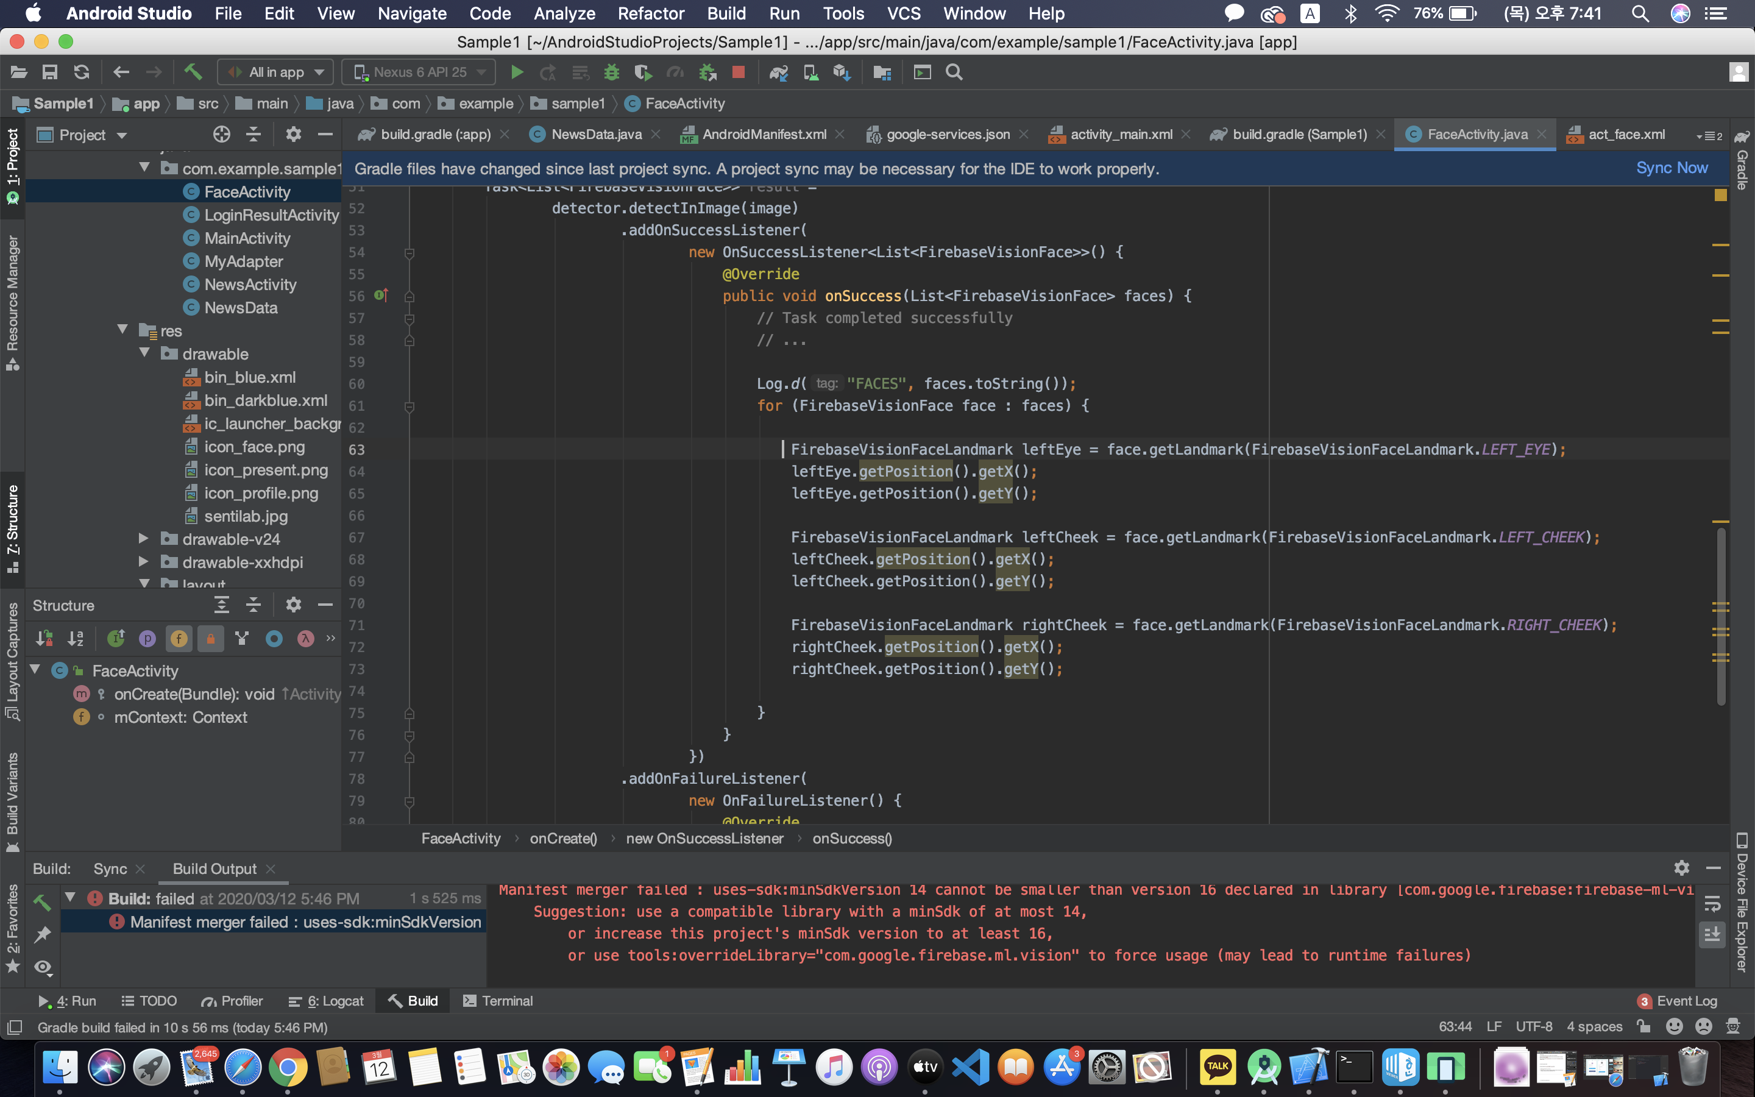Click the Debug app bug icon
This screenshot has height=1097, width=1755.
[x=611, y=72]
